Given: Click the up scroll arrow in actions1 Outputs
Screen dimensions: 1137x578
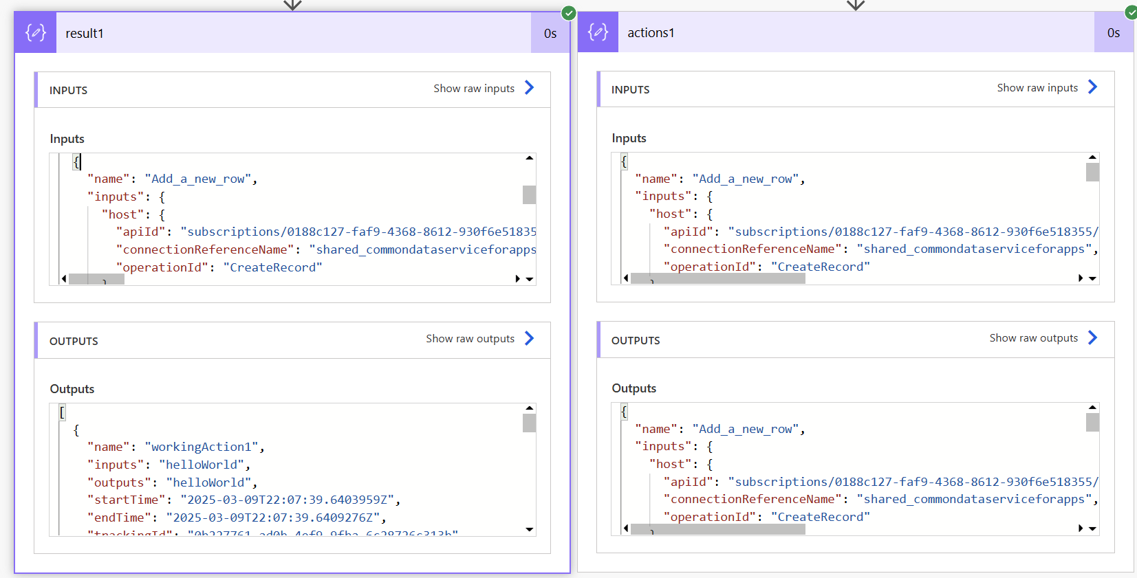Looking at the screenshot, I should [1092, 408].
